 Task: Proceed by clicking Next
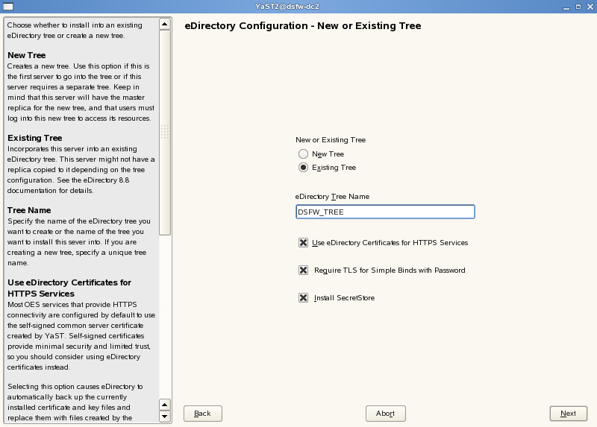pos(568,414)
